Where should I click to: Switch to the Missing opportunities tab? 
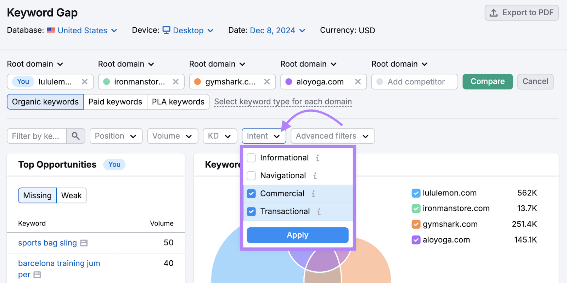[x=37, y=195]
